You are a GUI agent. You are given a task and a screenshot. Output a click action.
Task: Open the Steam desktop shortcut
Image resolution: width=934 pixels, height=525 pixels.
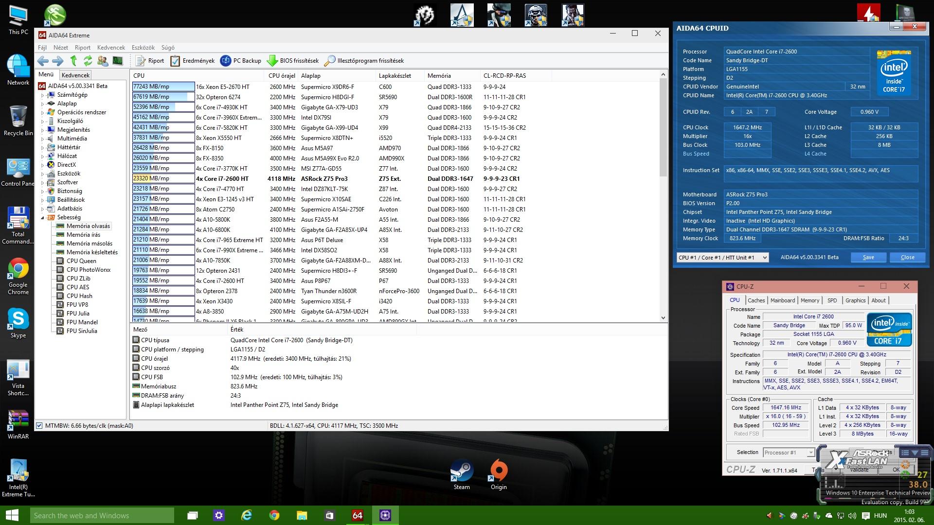click(x=462, y=475)
